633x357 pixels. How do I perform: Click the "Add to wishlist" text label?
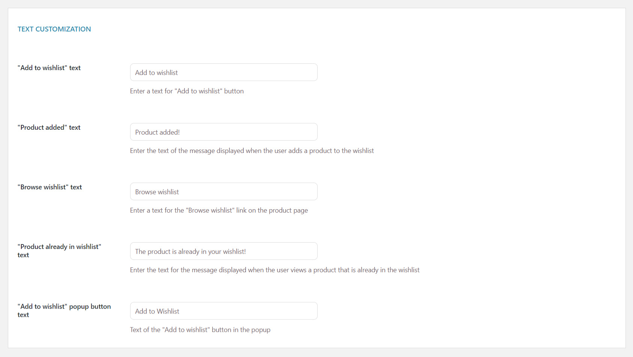pyautogui.click(x=49, y=68)
